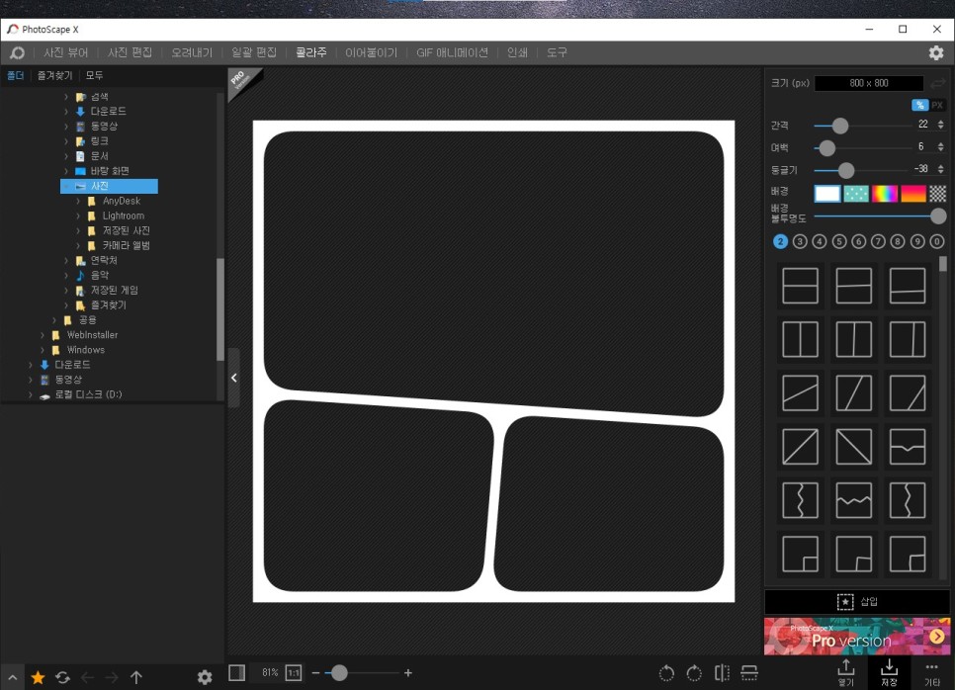Switch units to PX toggle
Image resolution: width=955 pixels, height=690 pixels.
[937, 105]
